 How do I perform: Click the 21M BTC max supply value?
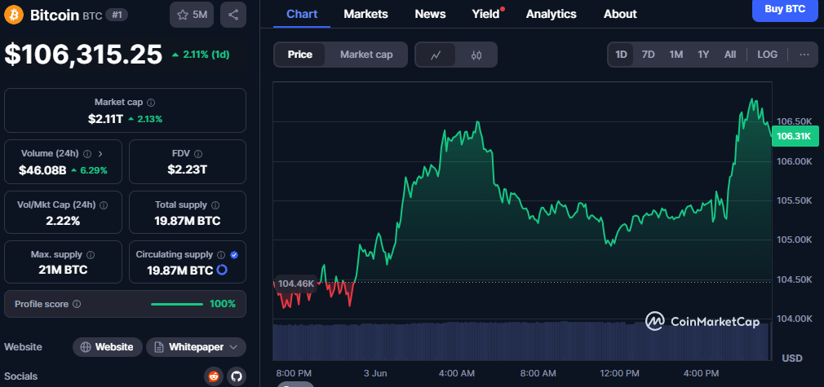click(63, 270)
